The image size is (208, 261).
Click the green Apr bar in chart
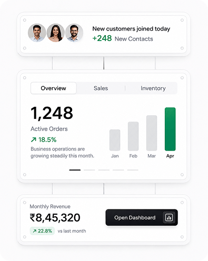tap(170, 129)
